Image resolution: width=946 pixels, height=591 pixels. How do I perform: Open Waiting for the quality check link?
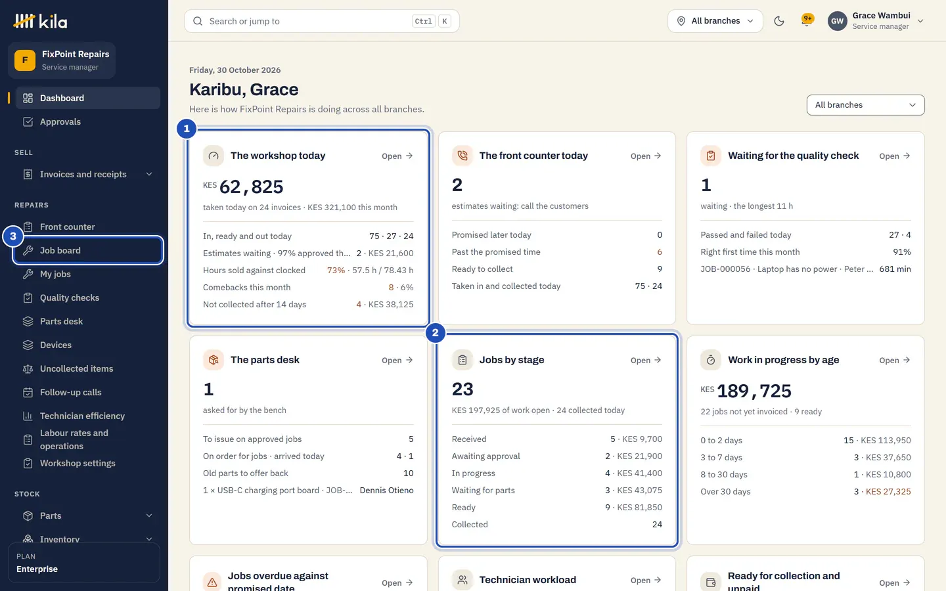coord(895,156)
